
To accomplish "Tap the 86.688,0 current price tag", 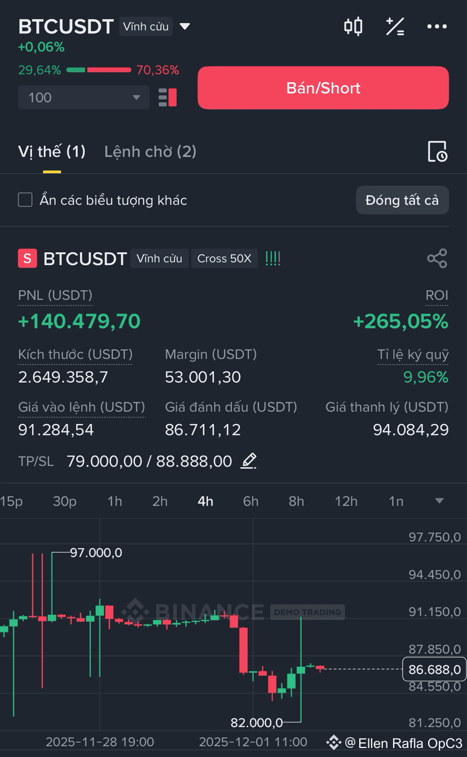I will (434, 670).
